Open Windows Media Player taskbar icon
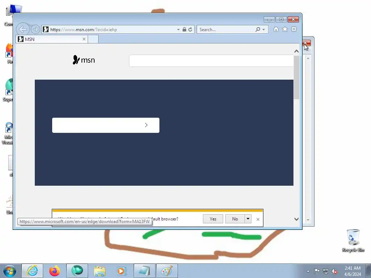The image size is (371, 278). (x=122, y=271)
